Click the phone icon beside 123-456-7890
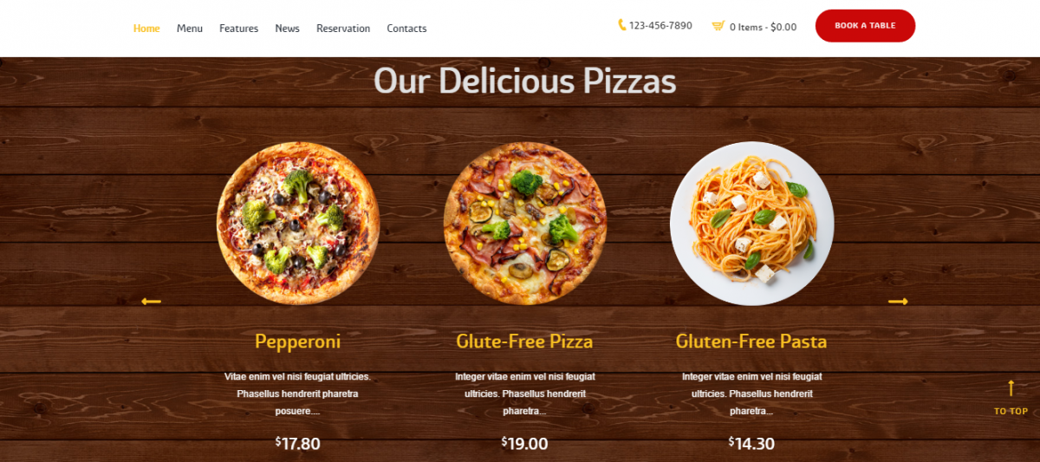 [621, 25]
